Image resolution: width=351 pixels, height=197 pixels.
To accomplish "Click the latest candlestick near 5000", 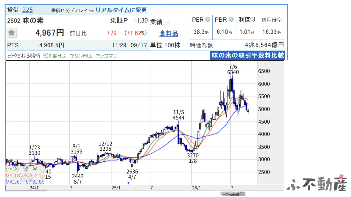I will 248,110.
